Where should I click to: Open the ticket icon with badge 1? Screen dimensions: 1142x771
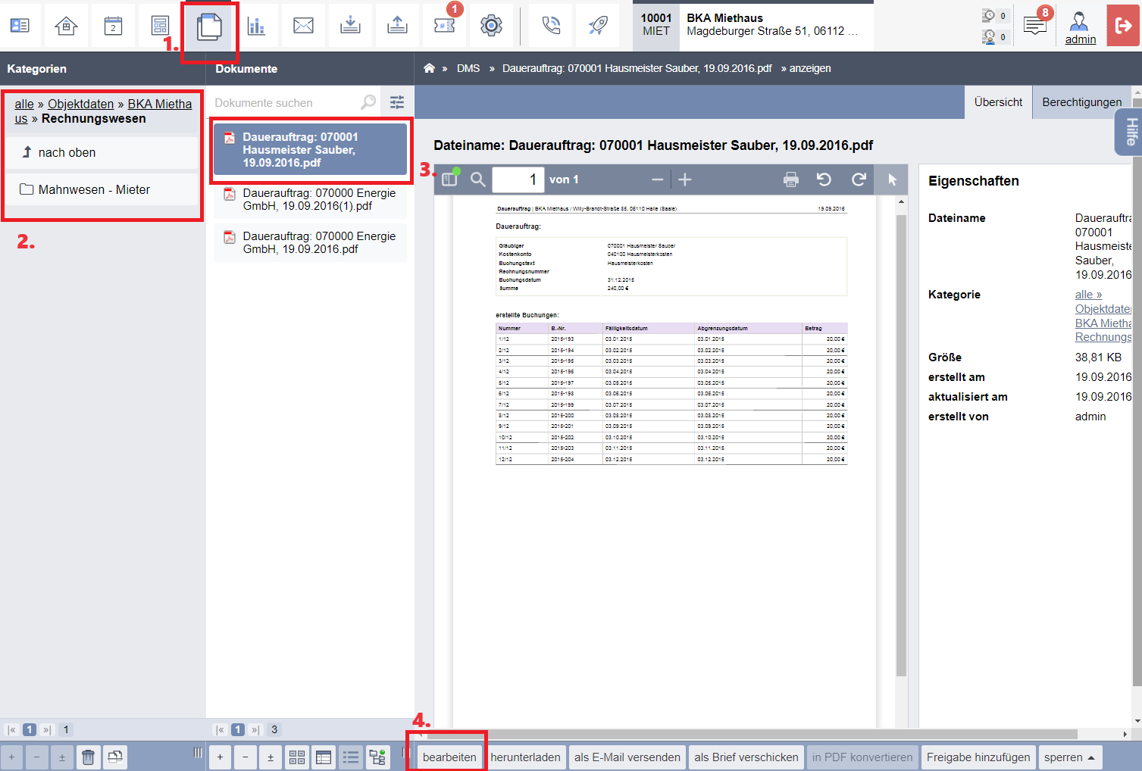point(444,26)
